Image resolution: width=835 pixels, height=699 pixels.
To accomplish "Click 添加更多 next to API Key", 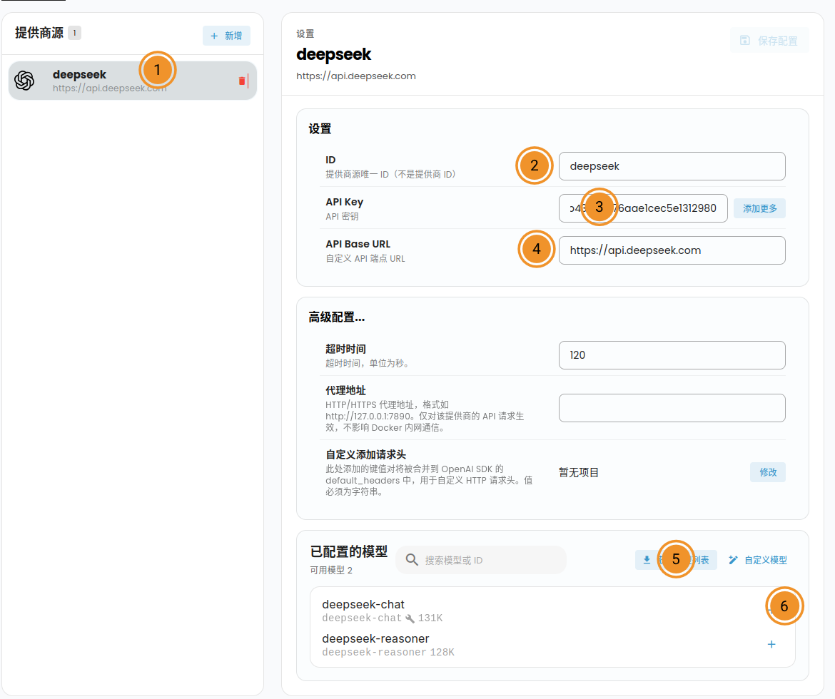I will (x=759, y=208).
